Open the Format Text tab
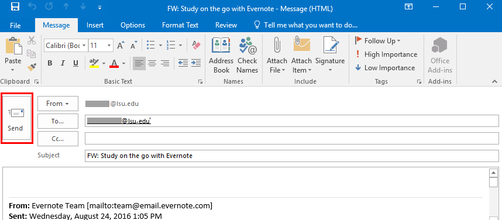The width and height of the screenshot is (502, 220). (180, 25)
